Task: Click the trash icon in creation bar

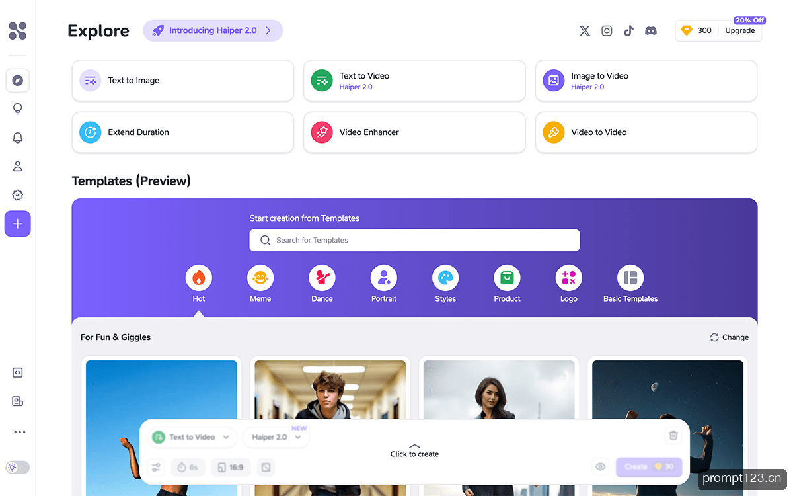Action: pyautogui.click(x=673, y=435)
